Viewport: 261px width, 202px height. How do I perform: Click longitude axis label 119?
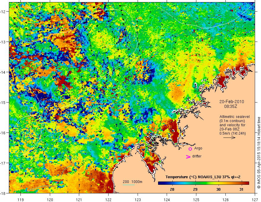[21, 200]
